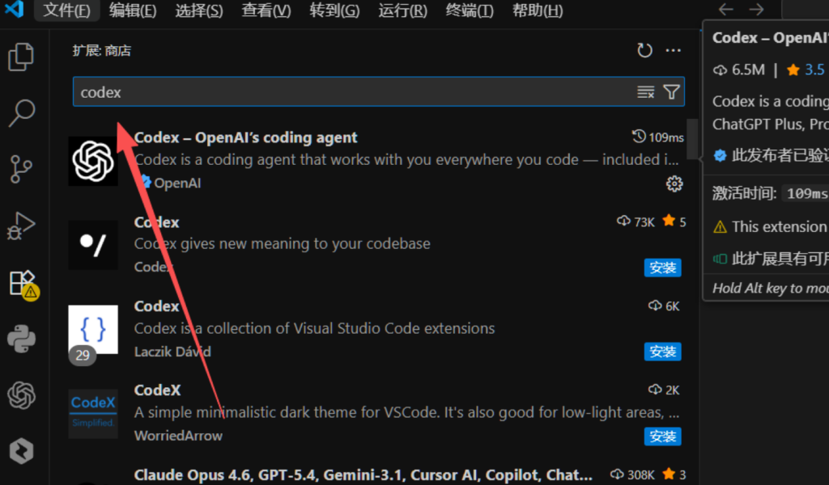This screenshot has width=829, height=485.
Task: Open the 文件(F) menu
Action: tap(66, 11)
